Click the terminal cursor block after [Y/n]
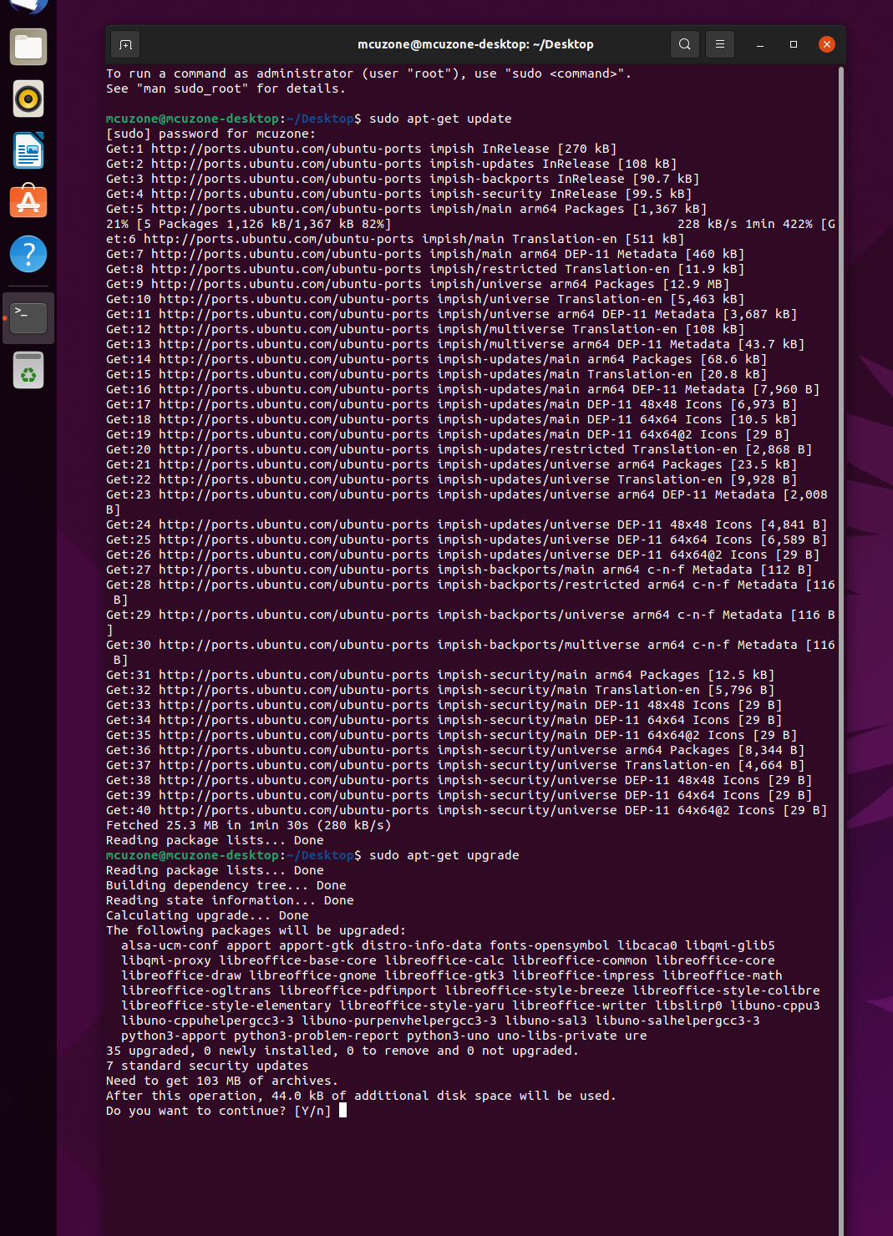Image resolution: width=893 pixels, height=1236 pixels. 342,1111
